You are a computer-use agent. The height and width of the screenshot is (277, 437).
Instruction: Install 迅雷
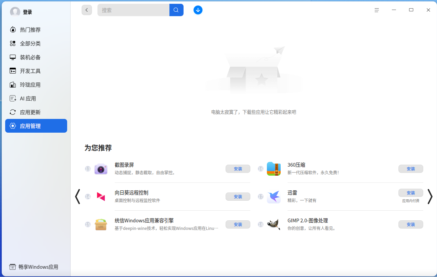click(x=411, y=193)
